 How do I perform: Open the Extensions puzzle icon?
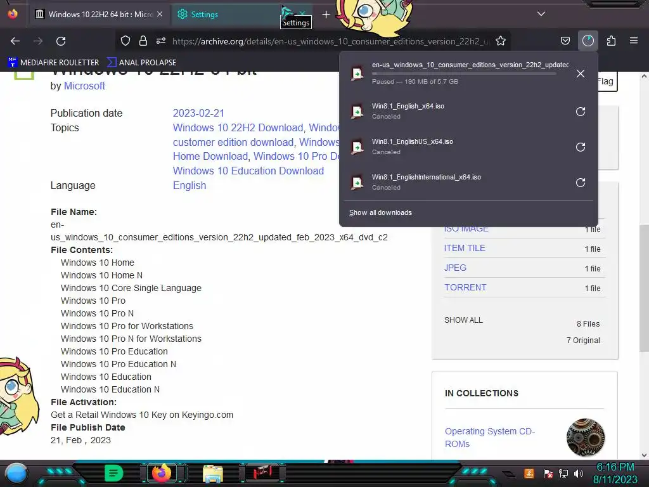tap(611, 41)
